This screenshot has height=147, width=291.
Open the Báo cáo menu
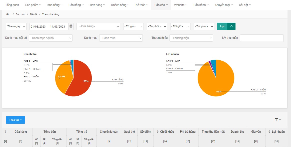point(161,5)
